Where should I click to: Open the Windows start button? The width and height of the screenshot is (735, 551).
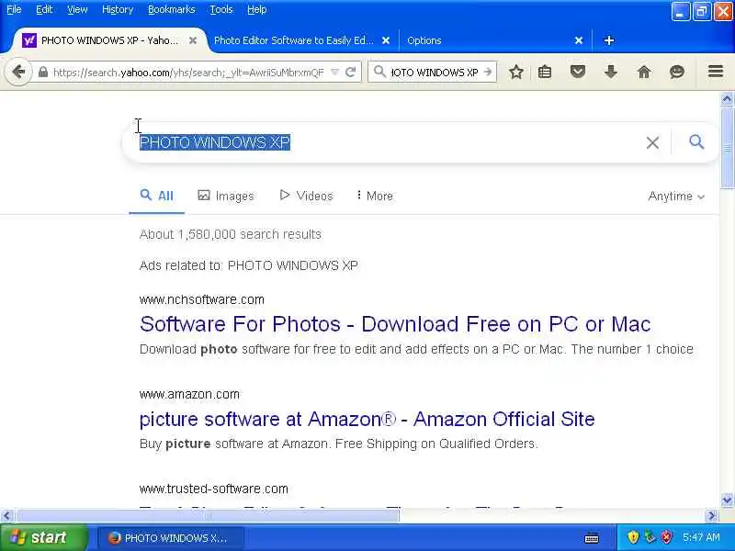pos(43,537)
